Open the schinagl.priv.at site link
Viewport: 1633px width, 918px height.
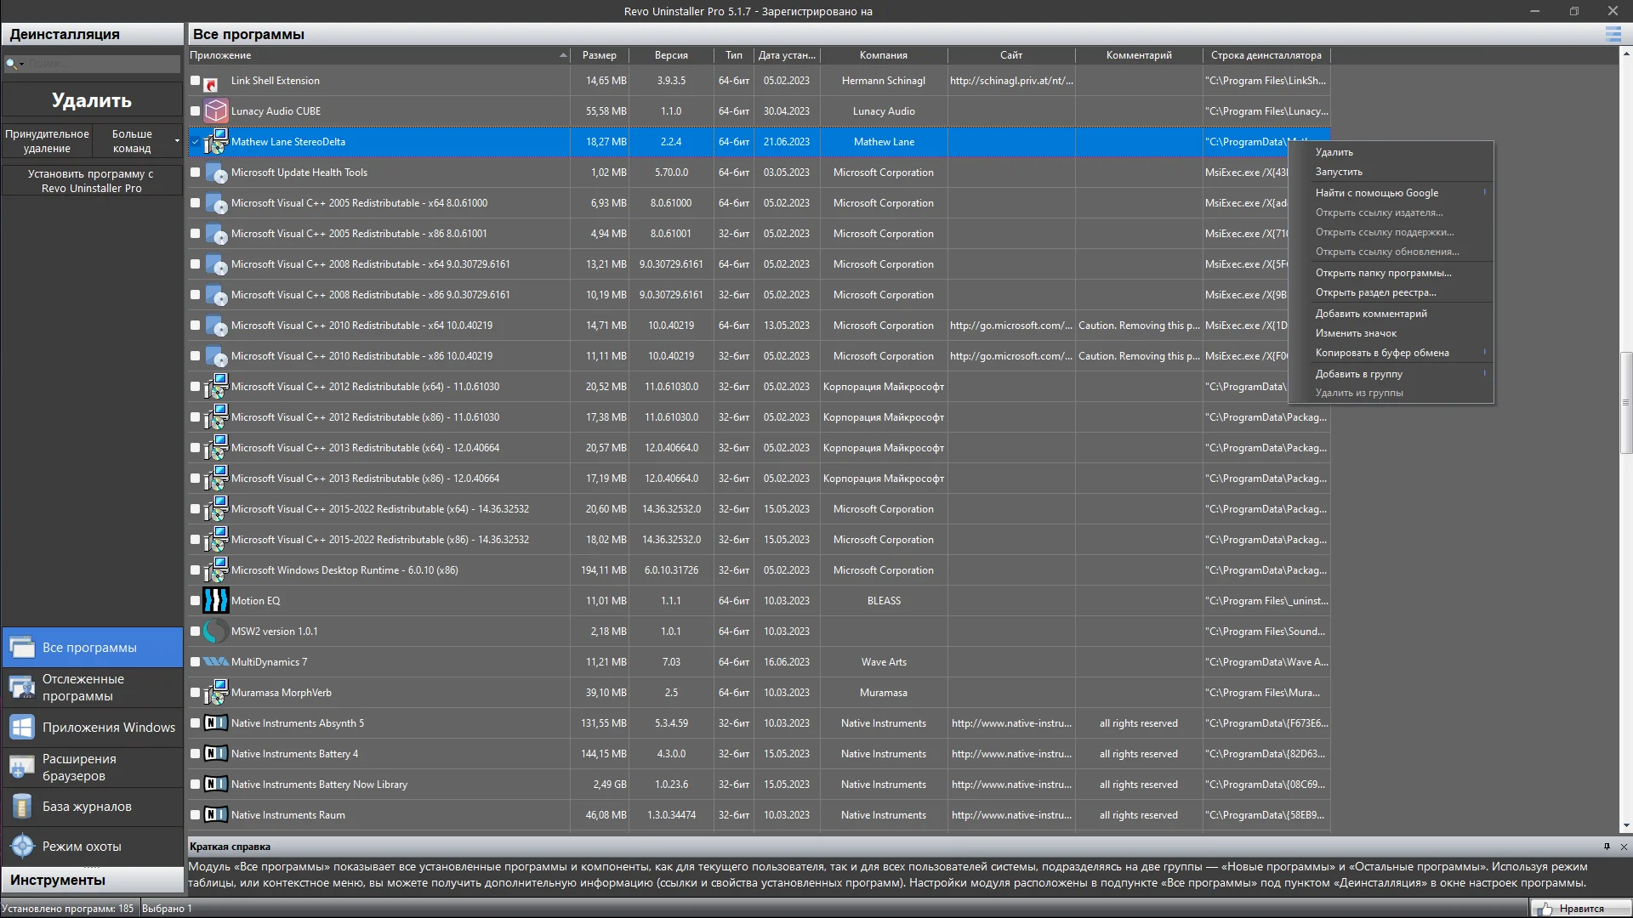click(1011, 81)
